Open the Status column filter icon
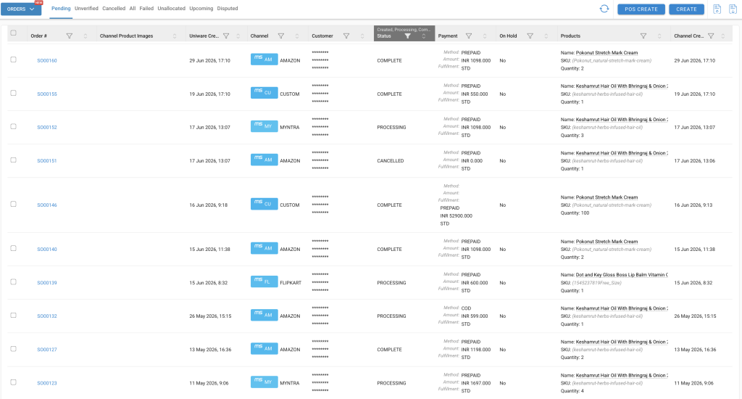 tap(407, 36)
